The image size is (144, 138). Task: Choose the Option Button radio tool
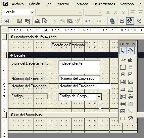coord(123,74)
